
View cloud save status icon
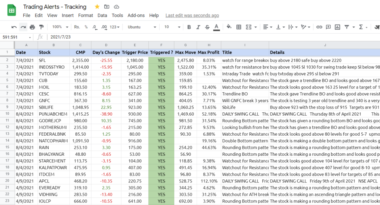click(x=116, y=7)
